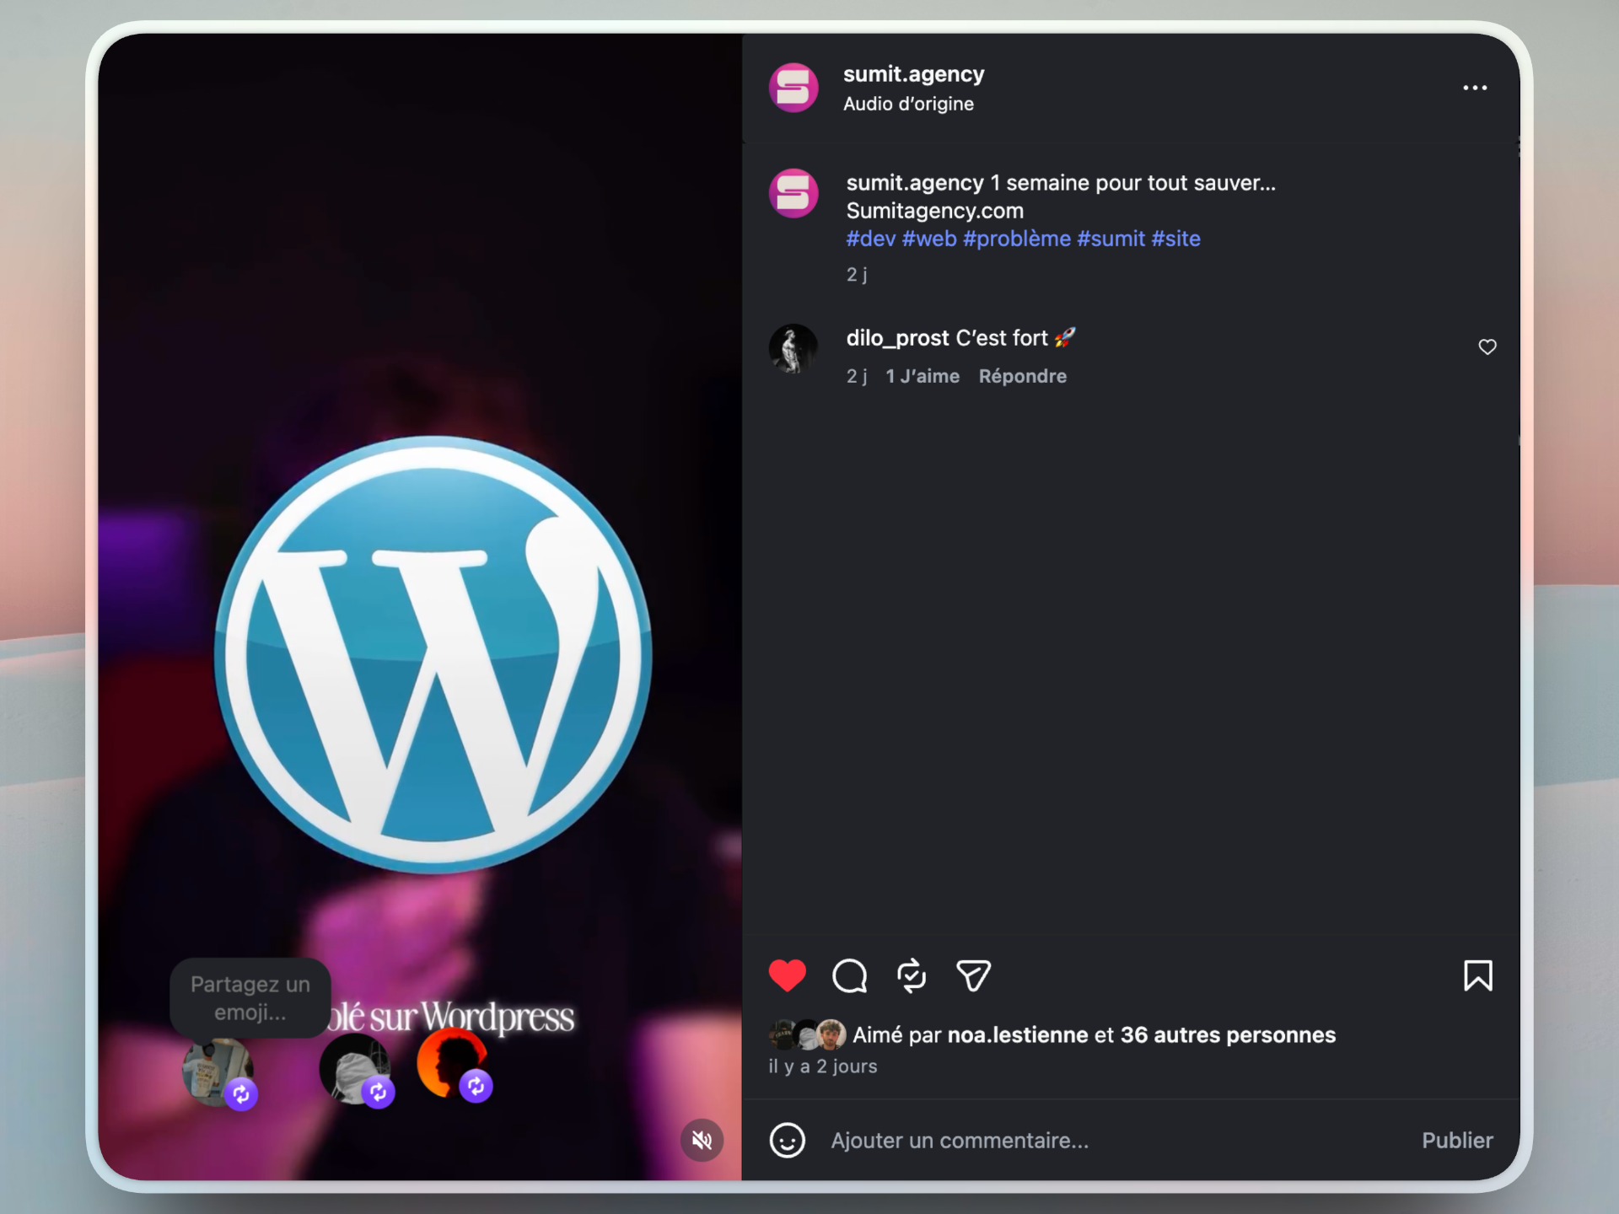Image resolution: width=1619 pixels, height=1214 pixels.
Task: Click the liker avatars beside 'Aimé par'
Action: (x=807, y=1035)
